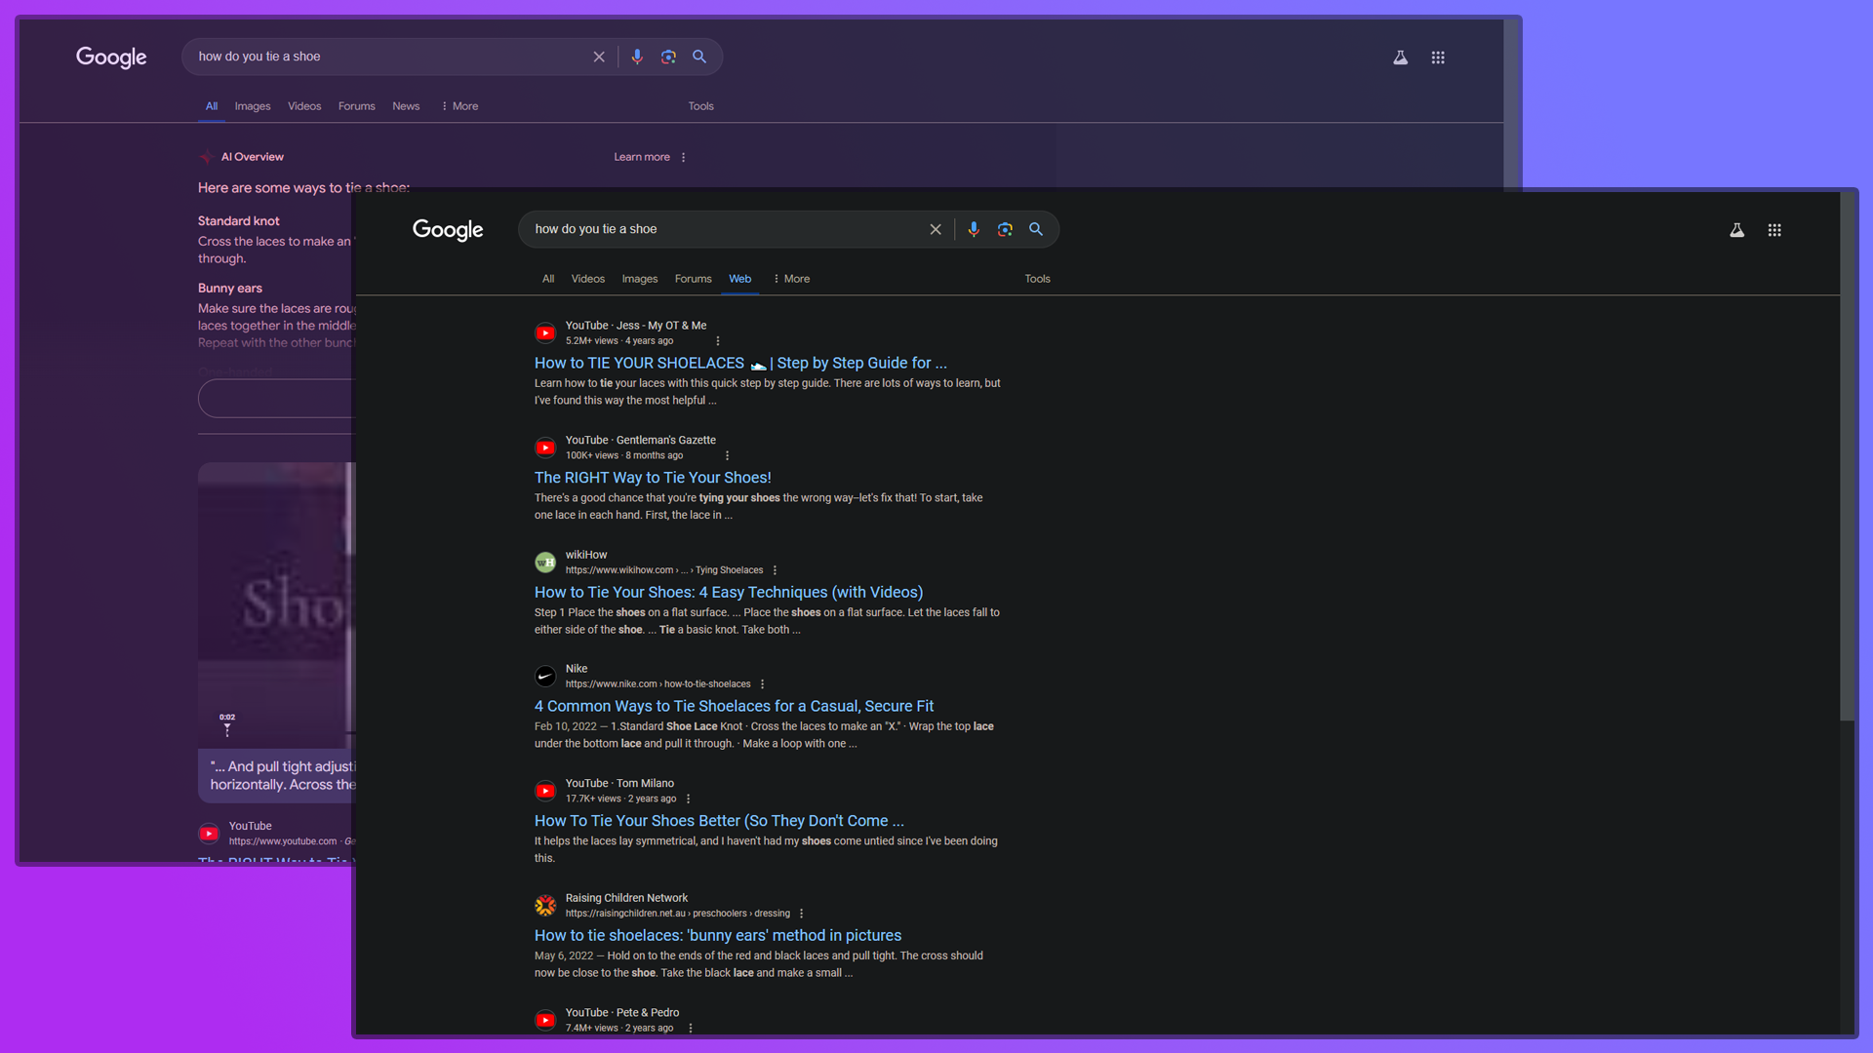The height and width of the screenshot is (1053, 1873).
Task: Click 'Bunny ears' heading in AI Overview
Action: 230,289
